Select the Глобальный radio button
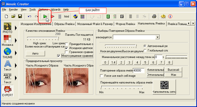 pyautogui.click(x=145, y=50)
